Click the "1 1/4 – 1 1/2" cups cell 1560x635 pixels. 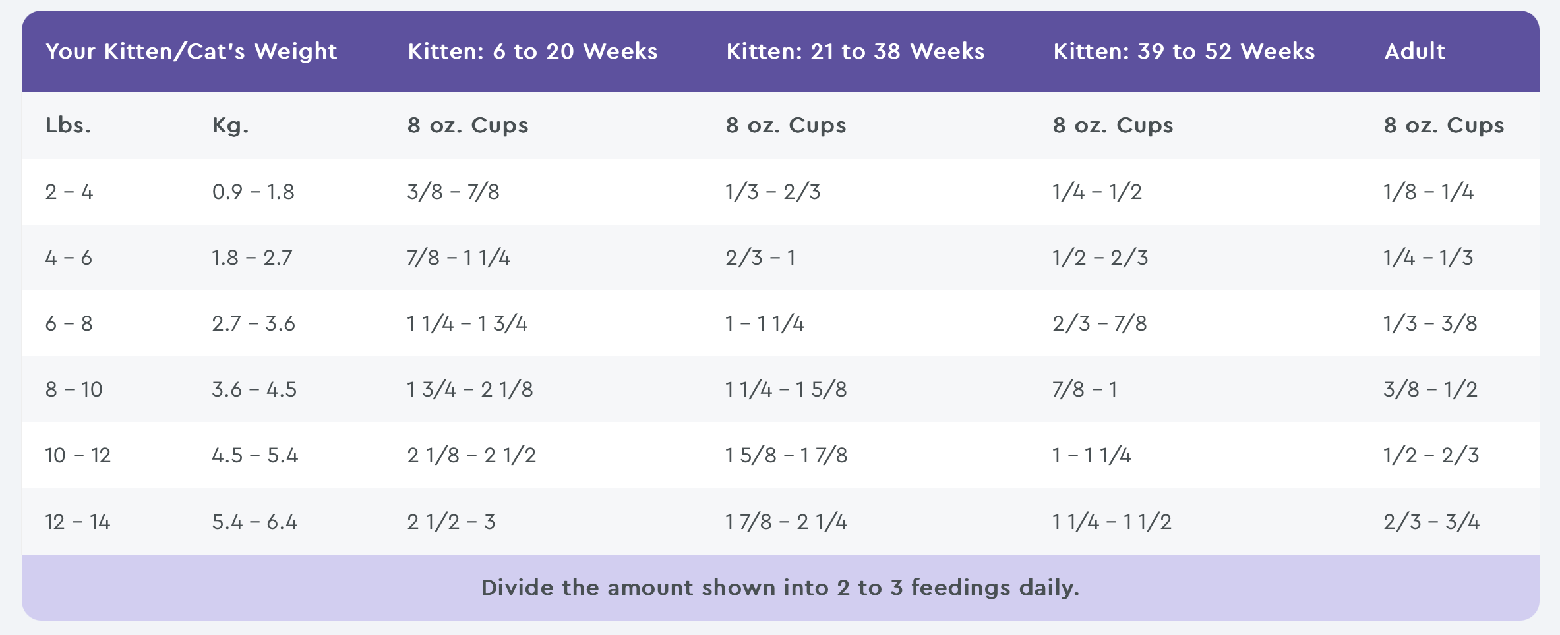1112,522
